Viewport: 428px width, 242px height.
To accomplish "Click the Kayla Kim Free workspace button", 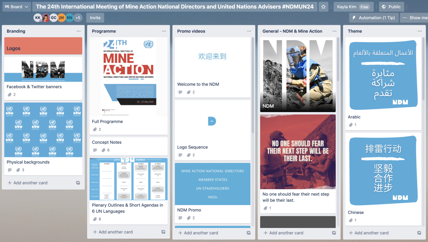I will [x=353, y=7].
